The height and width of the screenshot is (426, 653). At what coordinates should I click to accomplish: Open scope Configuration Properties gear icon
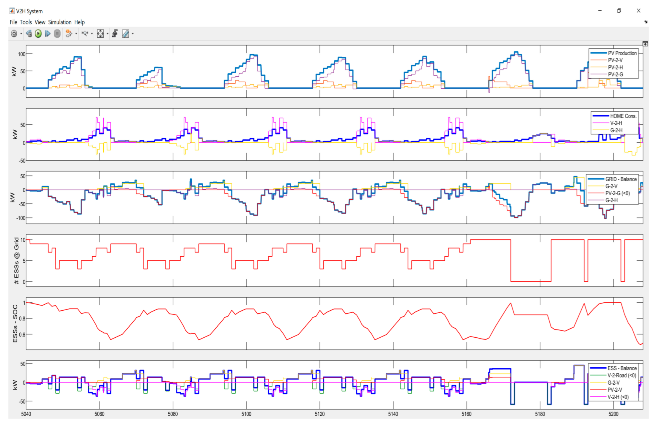[14, 34]
